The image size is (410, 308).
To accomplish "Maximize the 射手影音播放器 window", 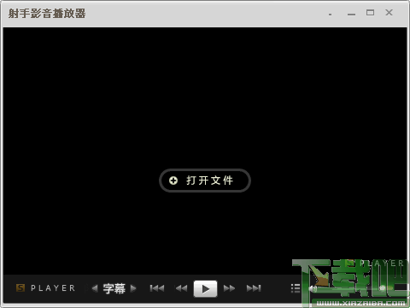I will tap(370, 13).
